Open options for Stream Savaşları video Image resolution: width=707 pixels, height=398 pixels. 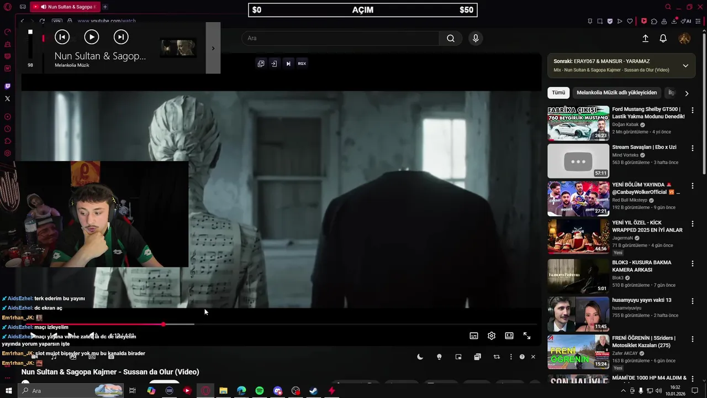(693, 148)
